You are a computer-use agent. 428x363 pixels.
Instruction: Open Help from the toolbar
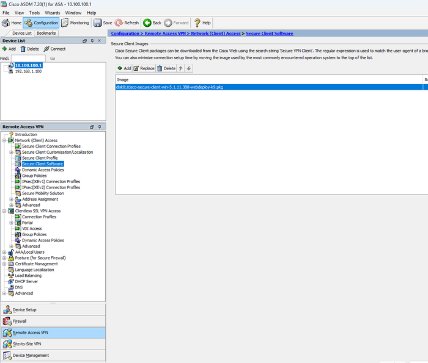tap(202, 23)
